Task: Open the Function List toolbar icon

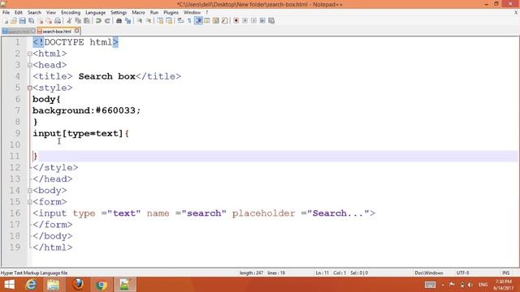Action: (x=224, y=21)
